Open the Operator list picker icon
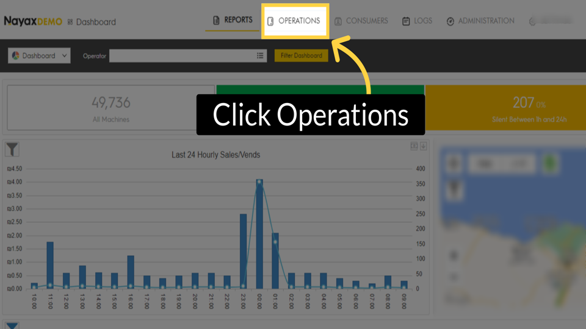 261,55
